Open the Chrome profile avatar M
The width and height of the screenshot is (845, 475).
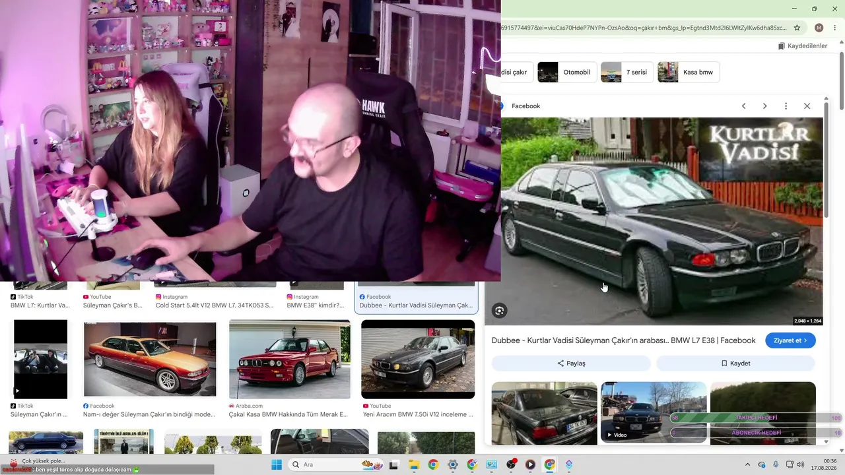(x=819, y=28)
